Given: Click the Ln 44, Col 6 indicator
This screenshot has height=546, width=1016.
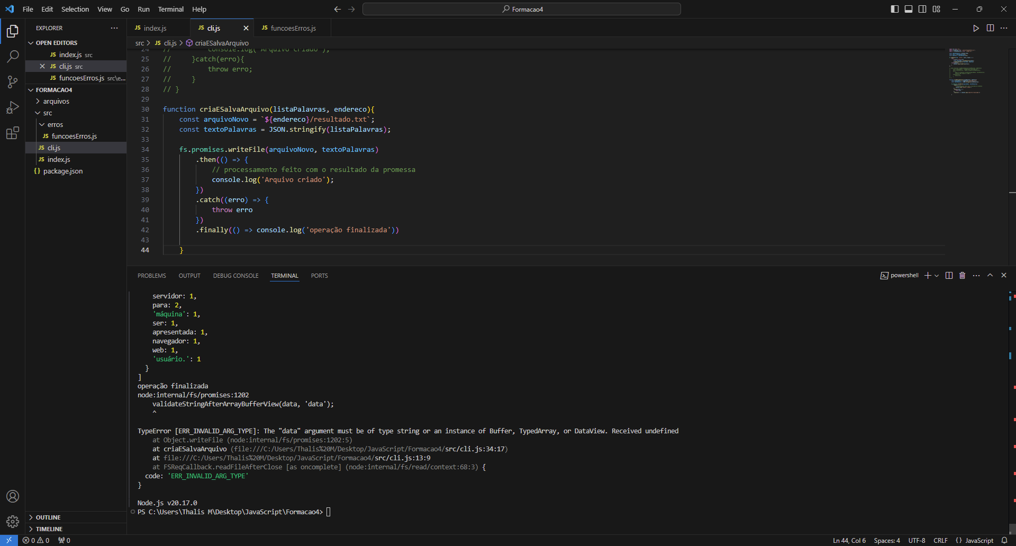Looking at the screenshot, I should (849, 540).
